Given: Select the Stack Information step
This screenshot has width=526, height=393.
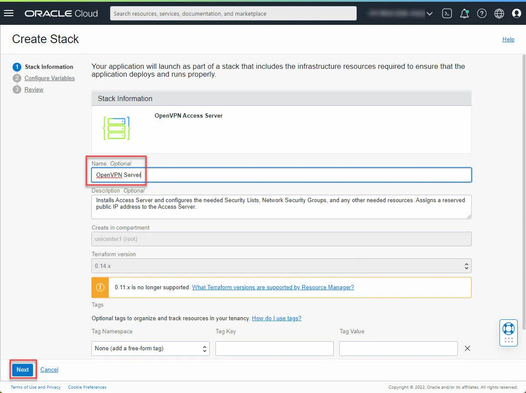Looking at the screenshot, I should (49, 67).
